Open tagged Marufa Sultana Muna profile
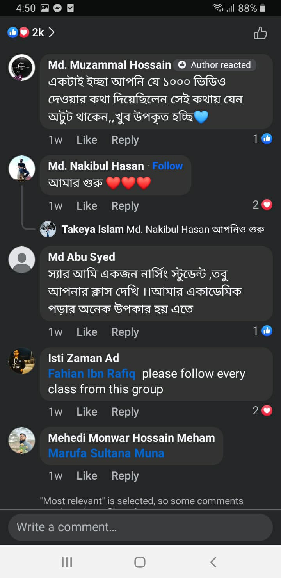Image resolution: width=281 pixels, height=578 pixels. click(106, 453)
